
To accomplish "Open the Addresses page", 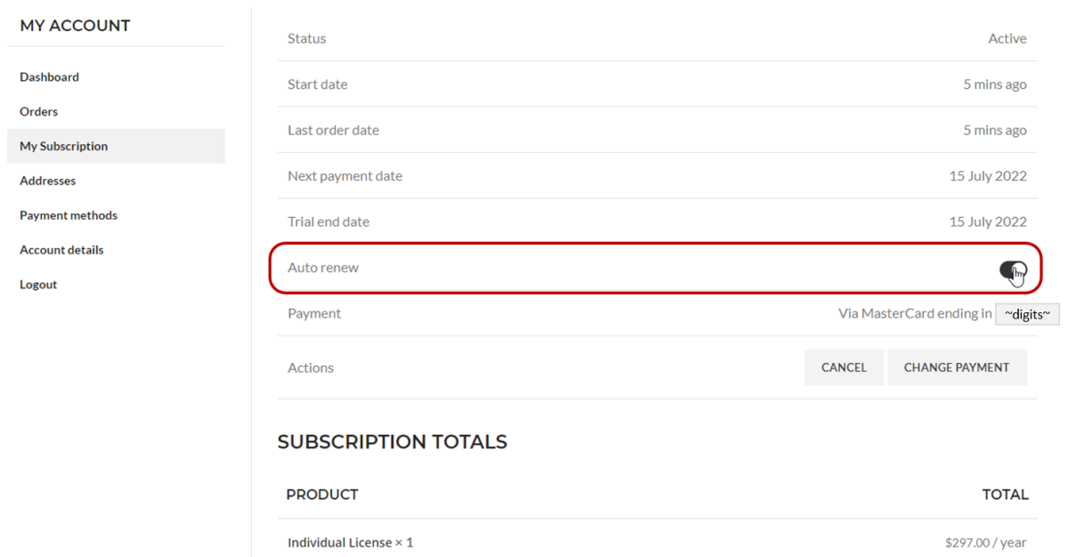I will [x=47, y=181].
